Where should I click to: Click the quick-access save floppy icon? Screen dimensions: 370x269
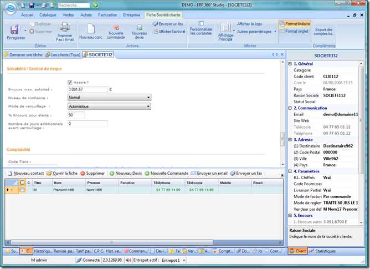[x=31, y=5]
